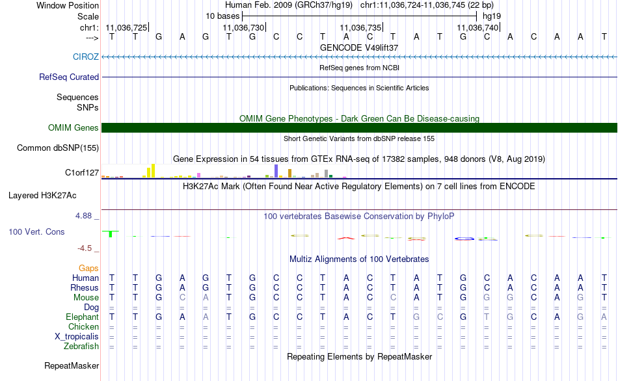Click the 11,036,725 position marker
Image resolution: width=618 pixels, height=381 pixels.
(x=127, y=27)
